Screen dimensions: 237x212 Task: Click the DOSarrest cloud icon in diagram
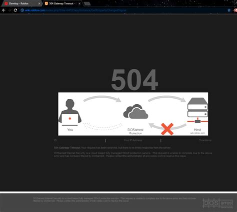135,111
